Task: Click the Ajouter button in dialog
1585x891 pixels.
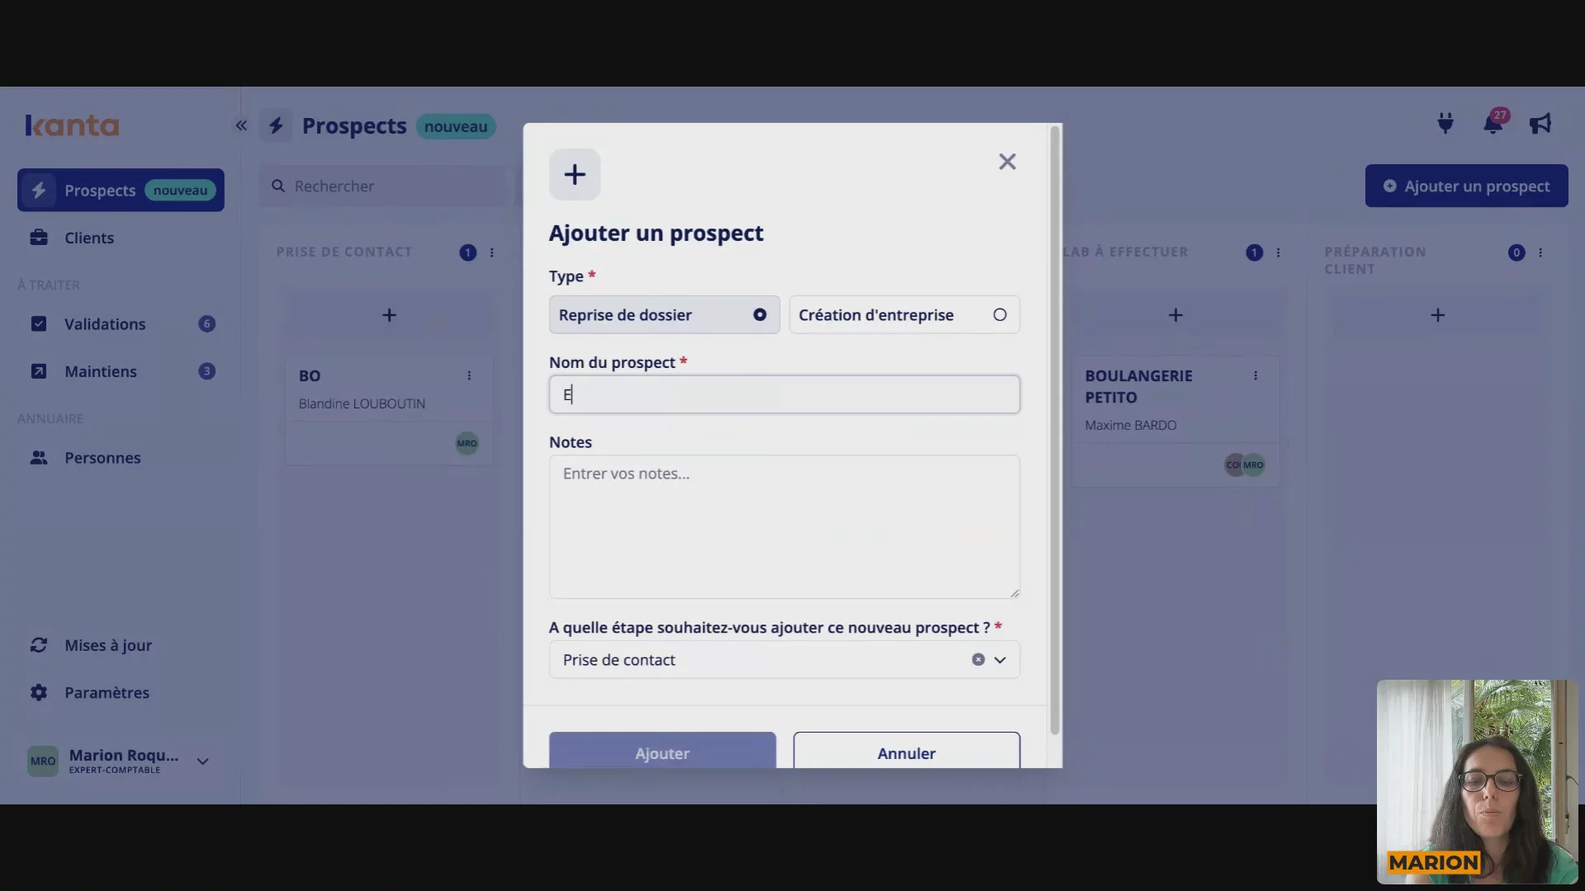Action: click(662, 750)
